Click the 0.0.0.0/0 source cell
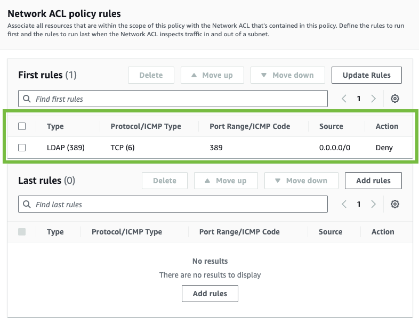419x325 pixels. pyautogui.click(x=335, y=148)
